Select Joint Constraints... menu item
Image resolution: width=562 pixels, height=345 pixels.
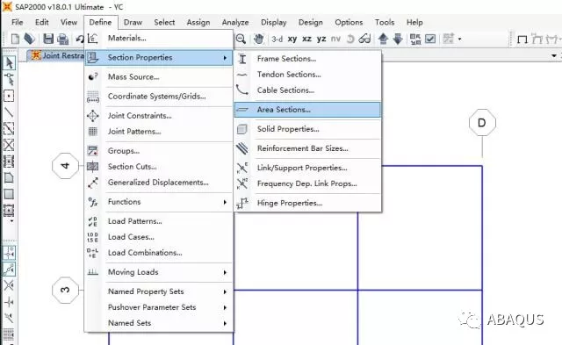[159, 116]
